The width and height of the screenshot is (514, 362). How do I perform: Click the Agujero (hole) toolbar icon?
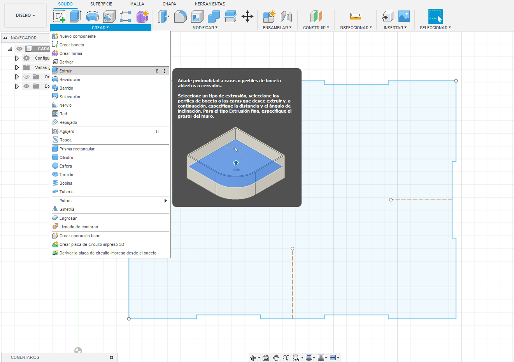[109, 16]
